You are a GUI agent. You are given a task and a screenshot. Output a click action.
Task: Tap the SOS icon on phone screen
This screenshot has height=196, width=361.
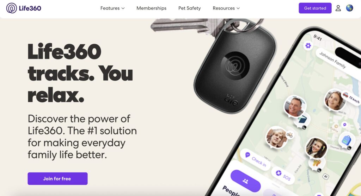pyautogui.click(x=279, y=173)
